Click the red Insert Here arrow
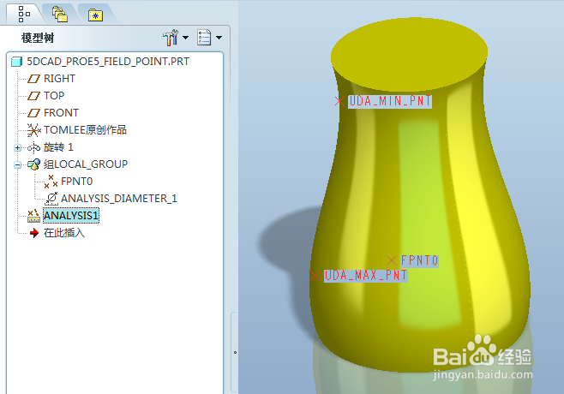 tap(34, 233)
